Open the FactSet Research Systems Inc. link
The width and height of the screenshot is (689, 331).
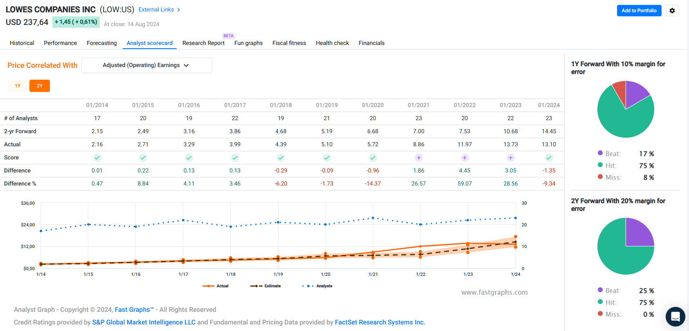point(380,322)
